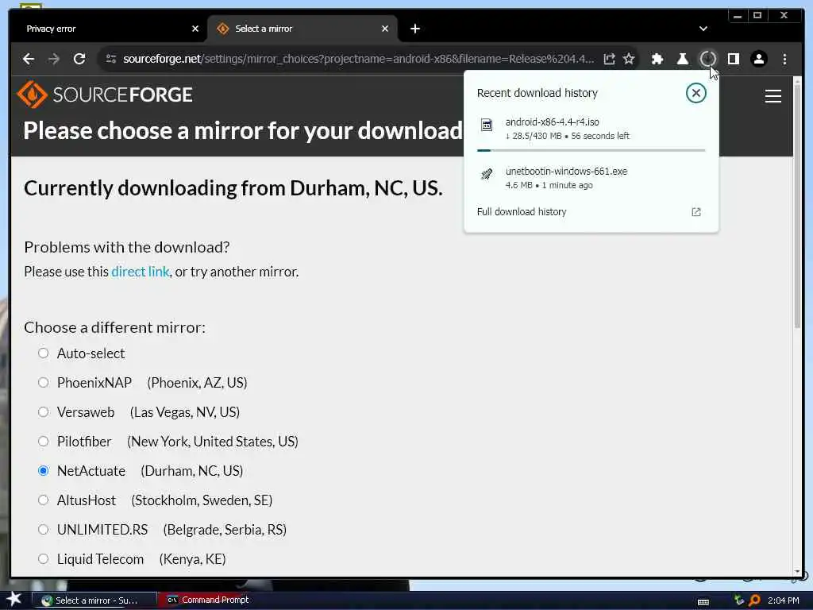The image size is (813, 610).
Task: Click scrollbar down arrow
Action: 797,571
